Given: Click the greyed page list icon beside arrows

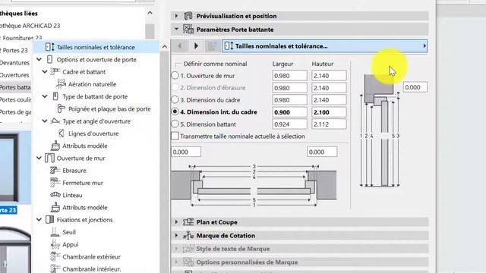Looking at the screenshot, I should click(x=212, y=45).
